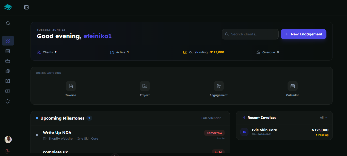Click the complete ux milestone title

(x=55, y=152)
